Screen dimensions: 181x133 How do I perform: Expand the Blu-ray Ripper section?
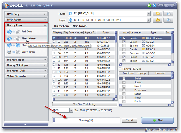(x=26, y=60)
